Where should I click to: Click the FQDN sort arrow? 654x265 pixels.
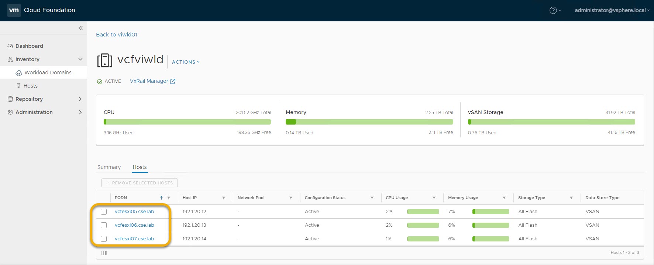(x=161, y=198)
